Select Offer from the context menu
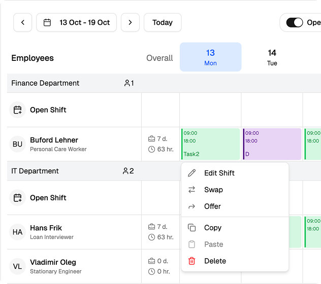Image resolution: width=321 pixels, height=284 pixels. [212, 206]
